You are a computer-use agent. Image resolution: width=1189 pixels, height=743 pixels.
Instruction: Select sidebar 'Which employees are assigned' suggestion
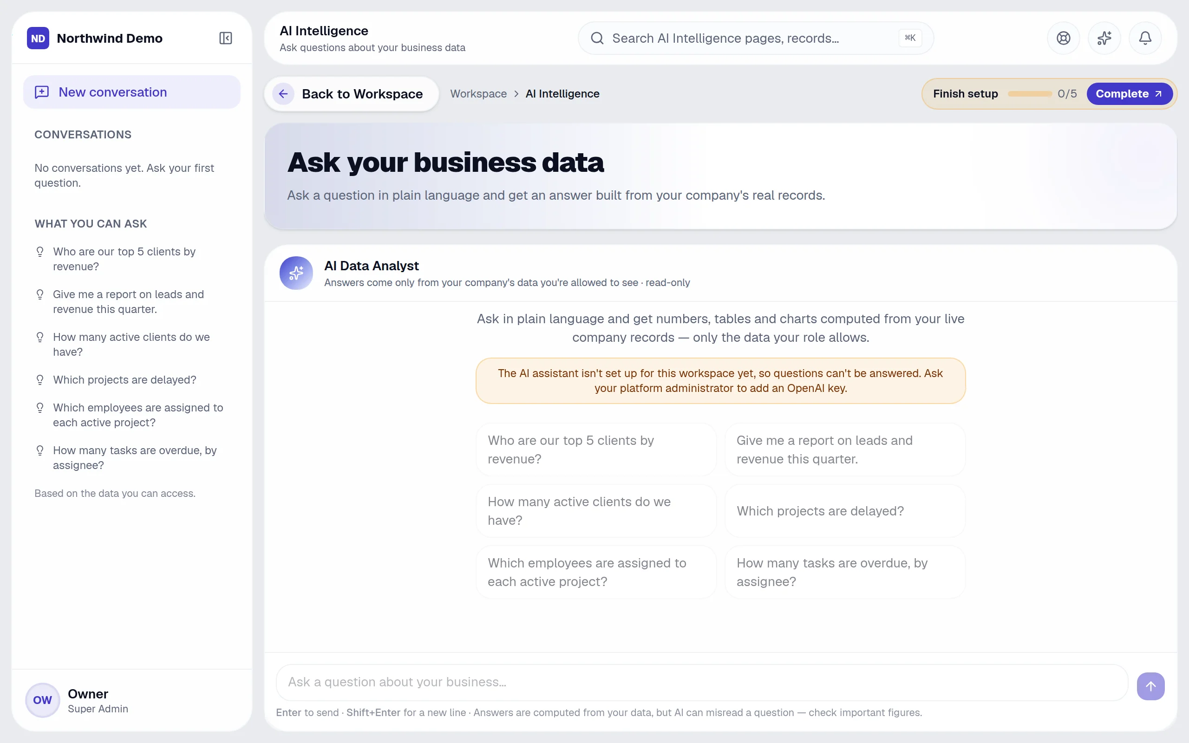tap(132, 415)
